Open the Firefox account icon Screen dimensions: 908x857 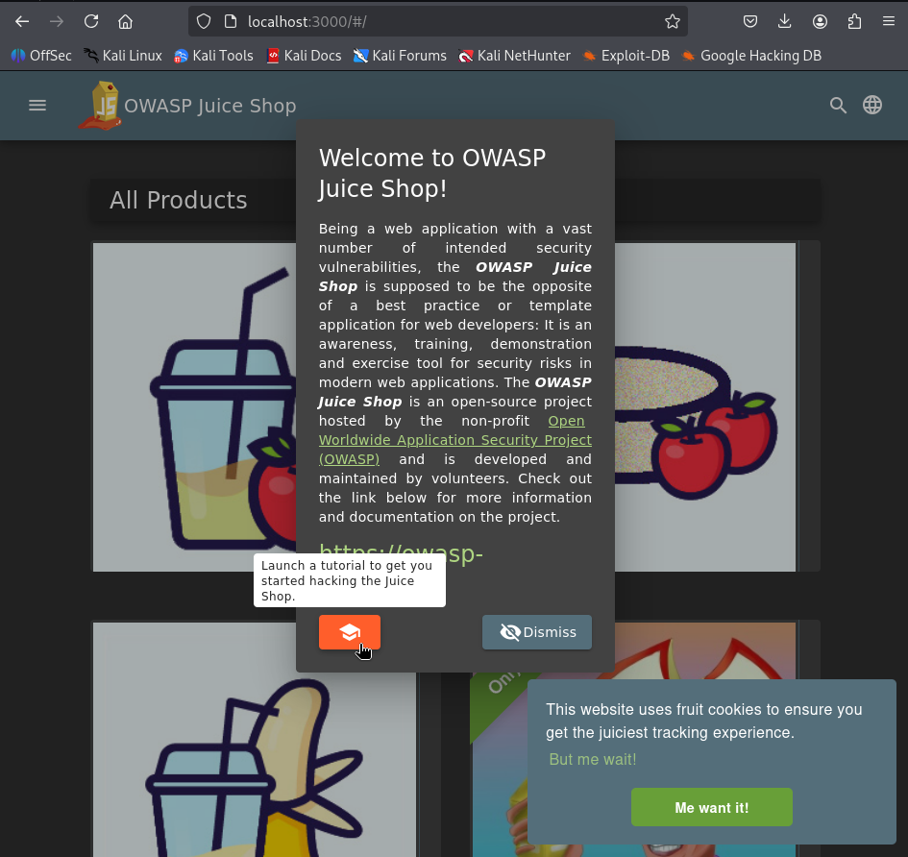coord(820,22)
